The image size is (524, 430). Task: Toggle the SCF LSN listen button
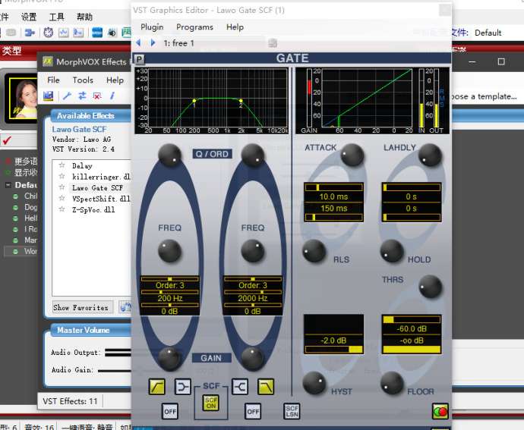[292, 411]
